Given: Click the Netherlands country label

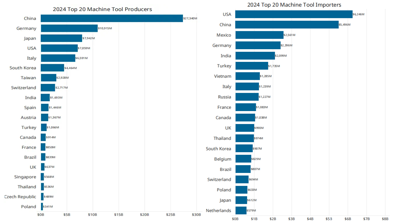Looking at the screenshot, I should pos(219,211).
